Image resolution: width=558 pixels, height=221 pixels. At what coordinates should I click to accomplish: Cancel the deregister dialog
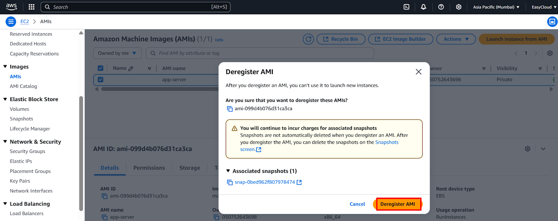pyautogui.click(x=357, y=204)
